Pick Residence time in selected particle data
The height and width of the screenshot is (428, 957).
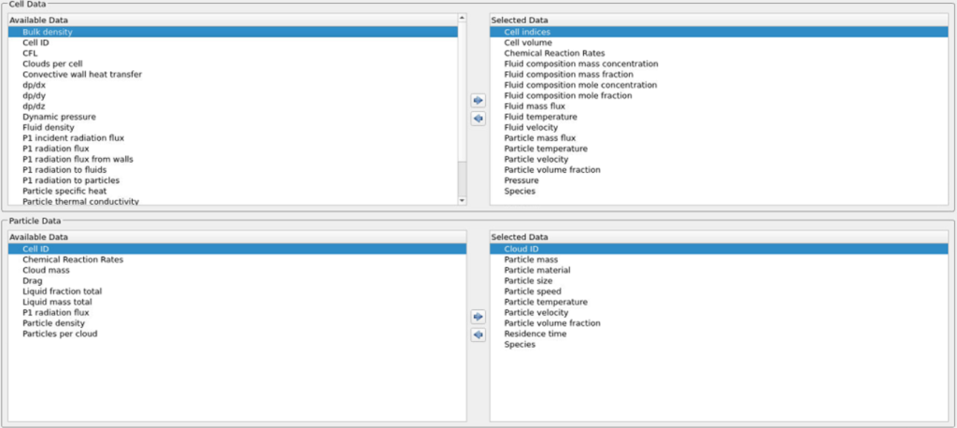pos(535,334)
